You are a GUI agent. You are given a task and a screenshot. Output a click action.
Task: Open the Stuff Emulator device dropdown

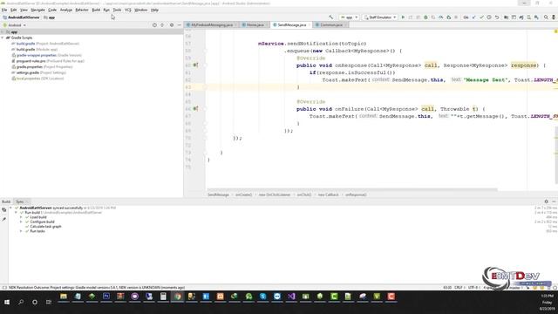(380, 17)
